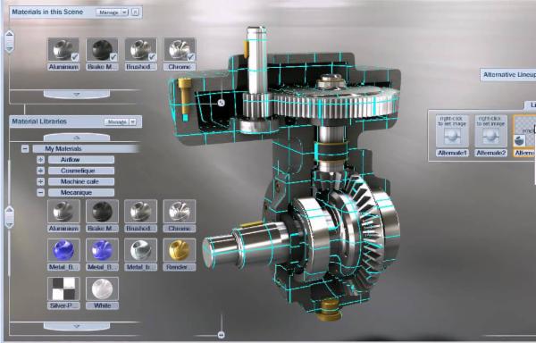
Task: Click up arrow of scene materials scroller
Action: coord(10,34)
